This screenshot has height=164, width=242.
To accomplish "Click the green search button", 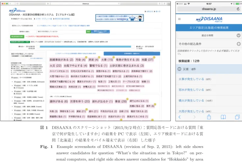I will pyautogui.click(x=88, y=32).
